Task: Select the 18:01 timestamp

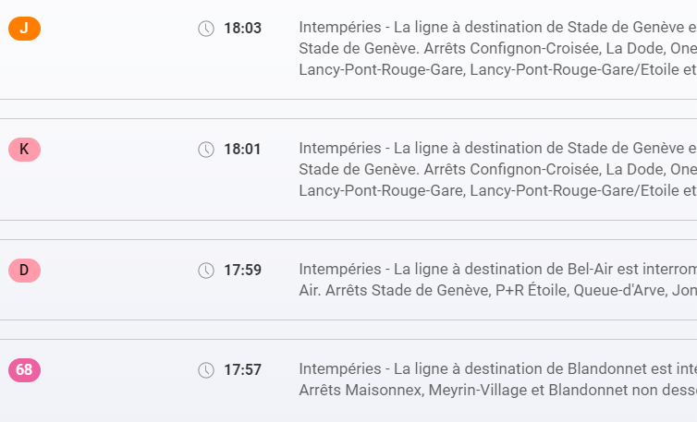Action: pos(242,149)
